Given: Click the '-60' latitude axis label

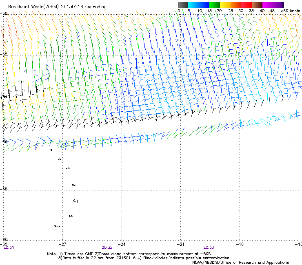Looking at the screenshot, I should (4, 239).
